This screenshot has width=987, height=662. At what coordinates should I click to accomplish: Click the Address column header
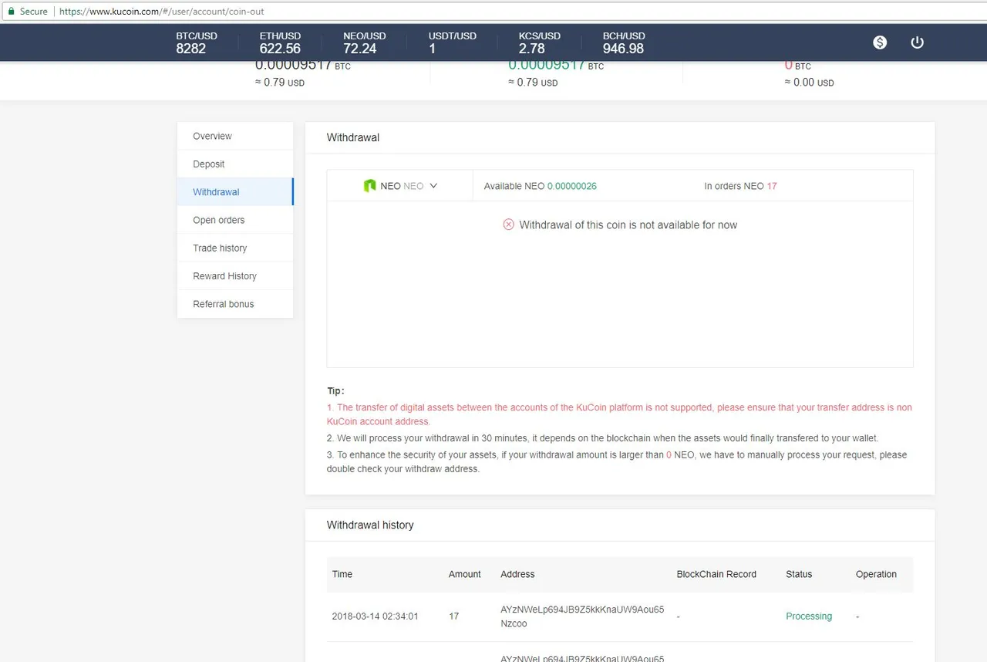tap(517, 574)
